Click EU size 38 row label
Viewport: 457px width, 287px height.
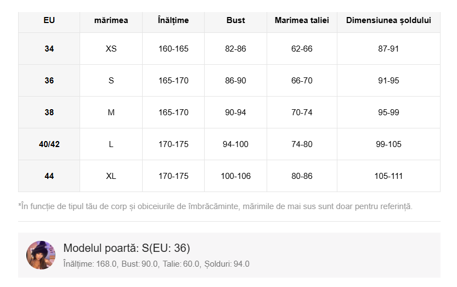49,112
